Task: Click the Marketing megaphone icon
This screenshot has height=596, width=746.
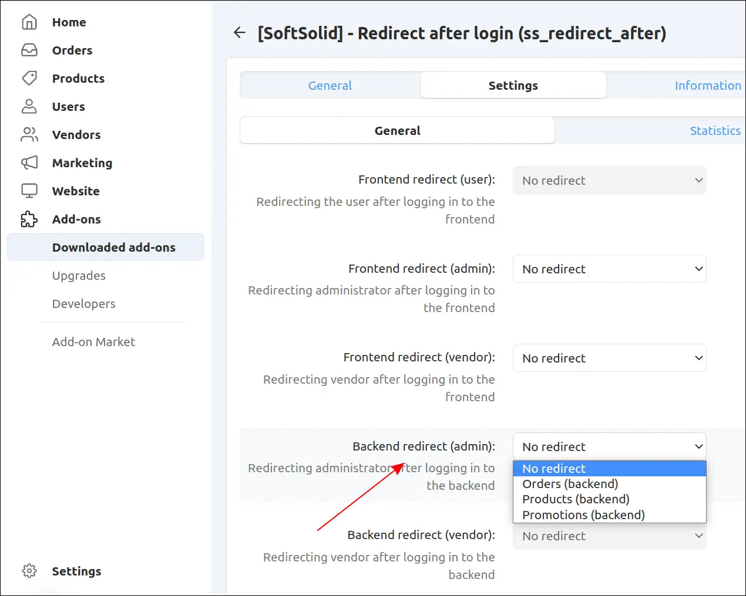Action: [x=29, y=162]
